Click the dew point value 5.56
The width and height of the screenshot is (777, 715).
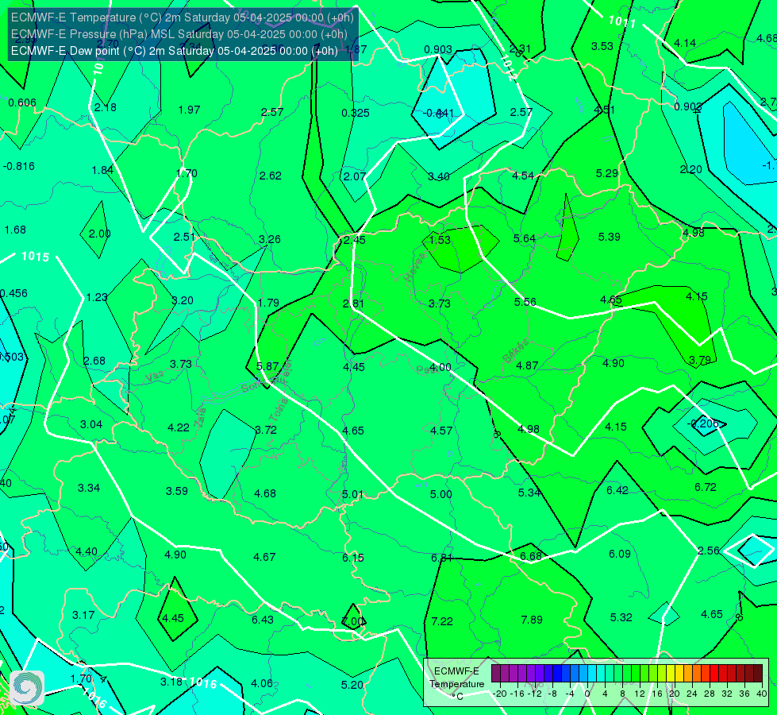(x=525, y=302)
